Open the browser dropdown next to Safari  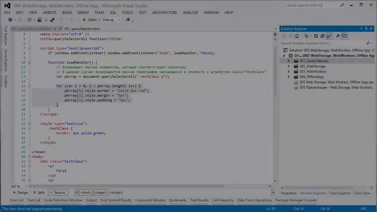click(x=99, y=19)
